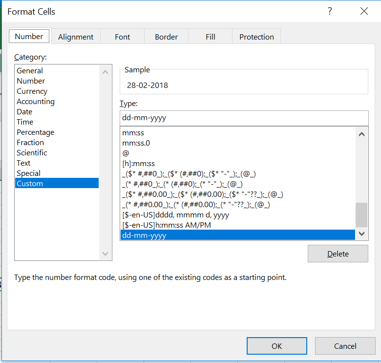
Task: Select dd-mm-yyyy in the format list
Action: 238,235
